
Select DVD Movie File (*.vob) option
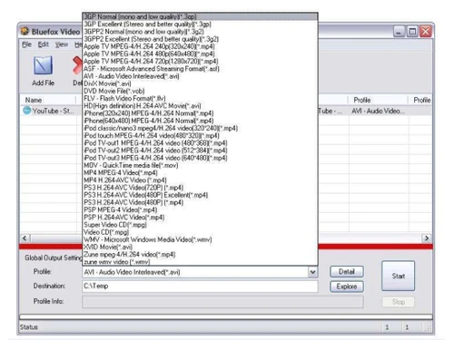200,91
